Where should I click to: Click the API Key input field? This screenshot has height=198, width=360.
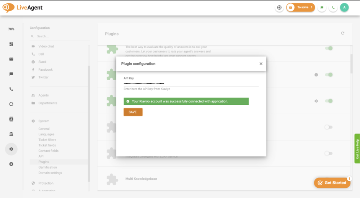pyautogui.click(x=191, y=83)
